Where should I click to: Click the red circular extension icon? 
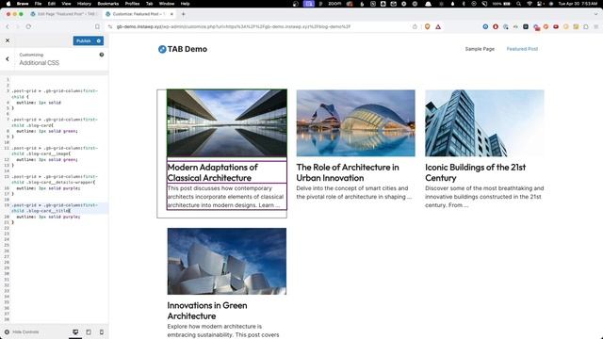[496, 26]
